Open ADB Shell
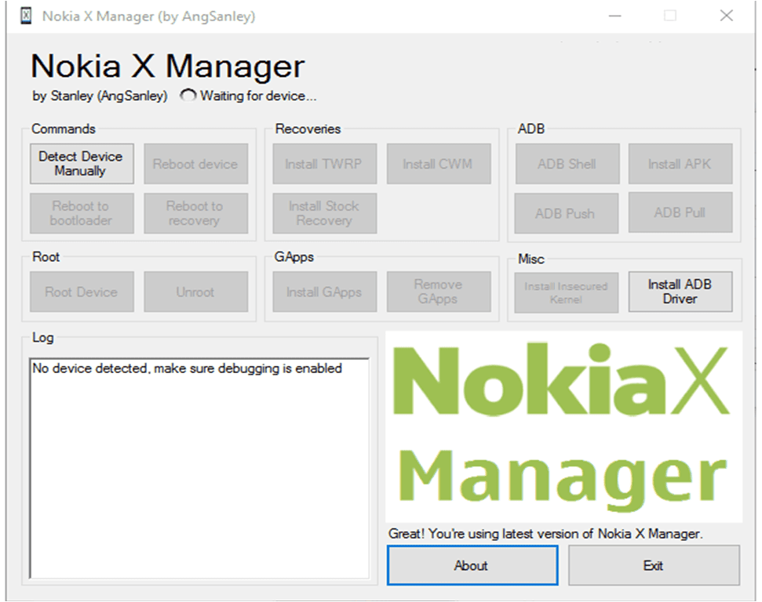Screen dimensions: 762x602 pyautogui.click(x=567, y=164)
